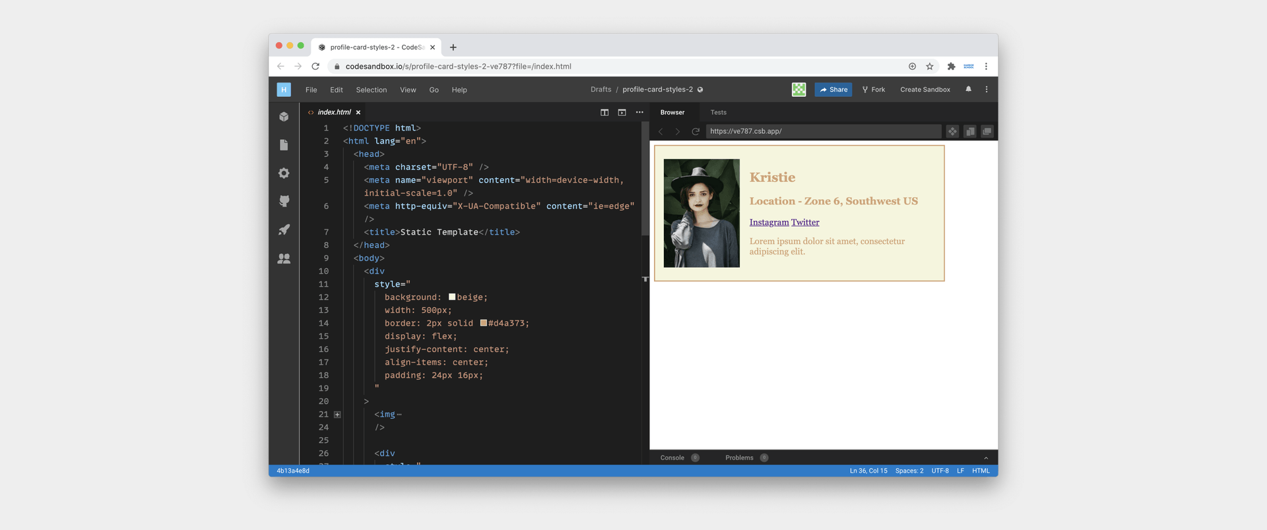Screen dimensions: 1267x530
Task: Switch to the Tests tab
Action: point(718,112)
